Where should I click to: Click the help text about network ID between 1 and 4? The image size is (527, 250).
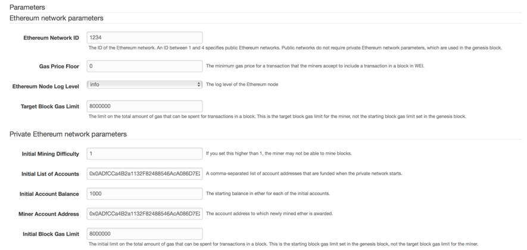pos(295,48)
